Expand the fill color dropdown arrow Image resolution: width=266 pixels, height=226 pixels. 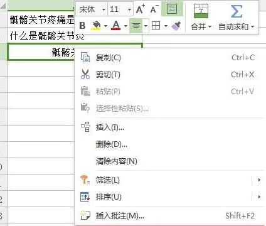[105, 26]
